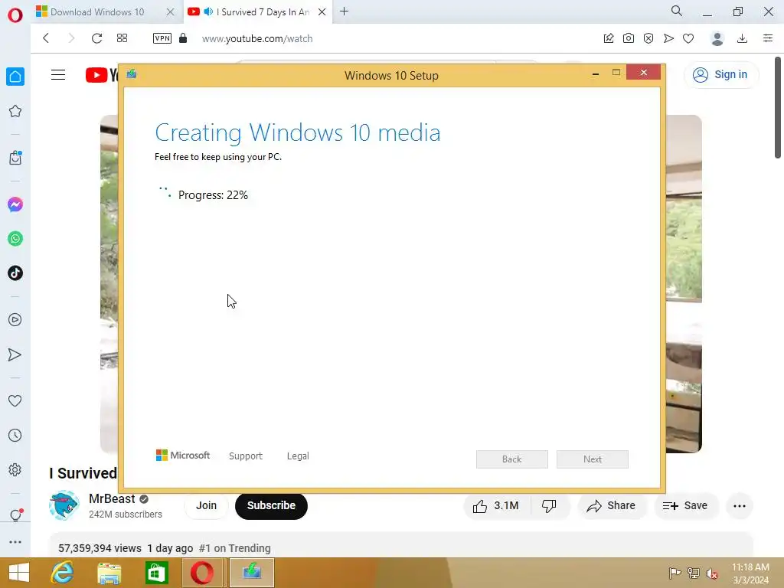View site security padlock info
Viewport: 784px width, 588px height.
point(183,38)
